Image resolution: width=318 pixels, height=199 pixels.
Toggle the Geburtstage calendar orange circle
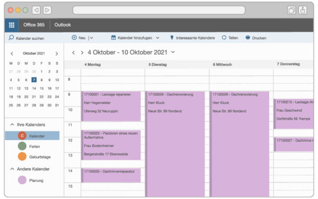22,157
